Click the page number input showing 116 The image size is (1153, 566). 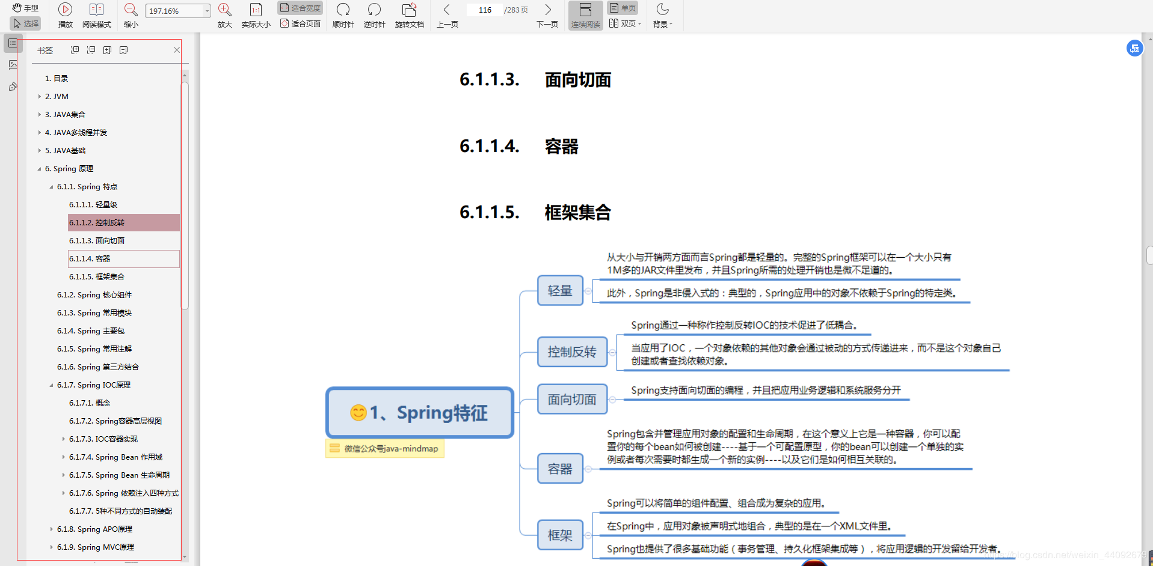[484, 10]
